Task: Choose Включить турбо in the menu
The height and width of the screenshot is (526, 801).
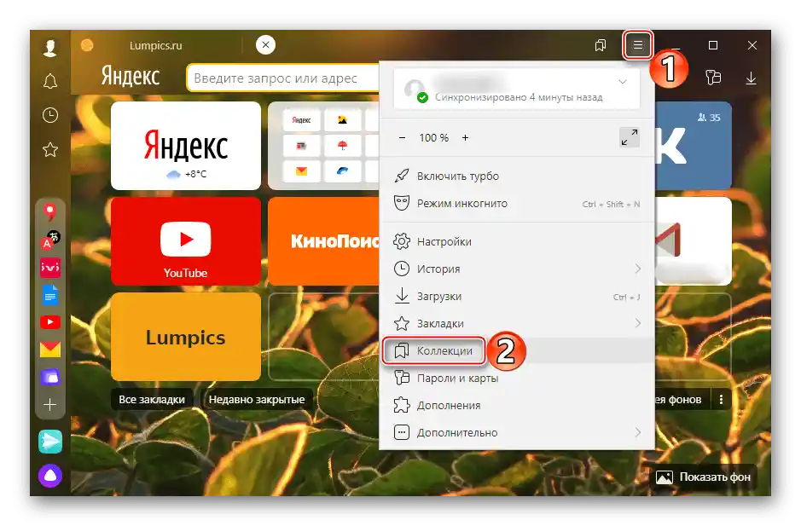Action: click(517, 176)
